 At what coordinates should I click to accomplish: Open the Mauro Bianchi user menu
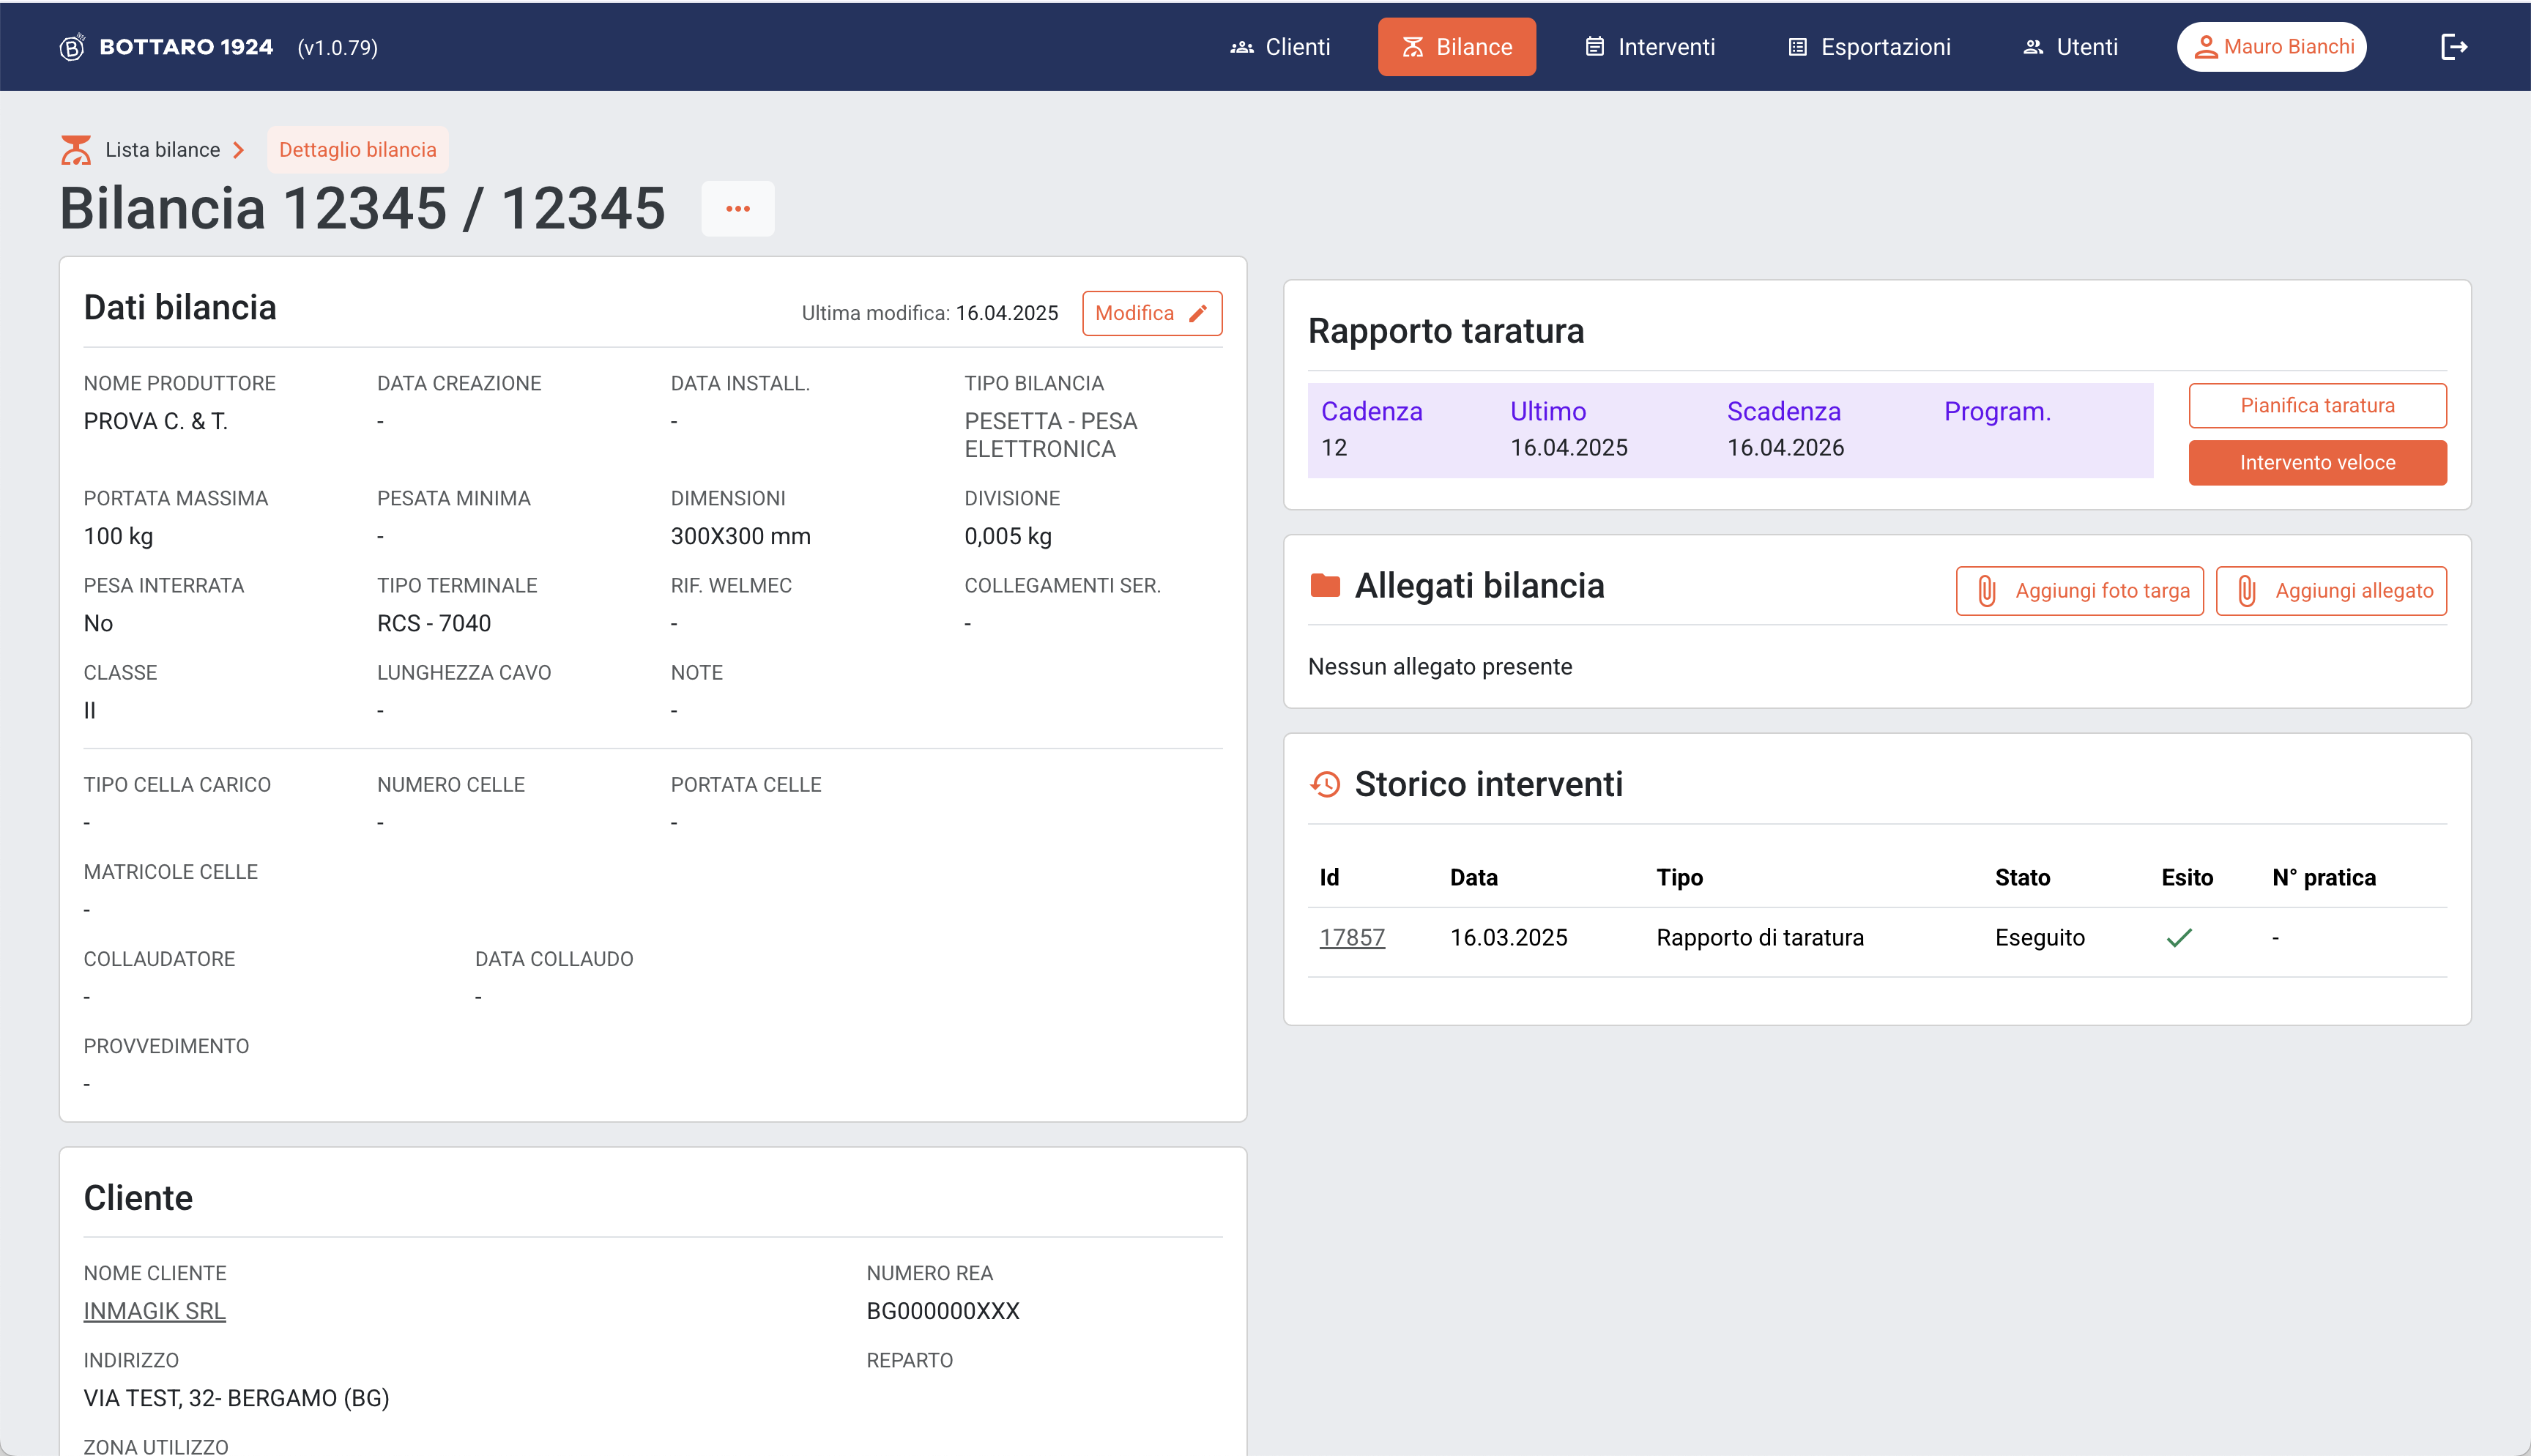(2271, 47)
